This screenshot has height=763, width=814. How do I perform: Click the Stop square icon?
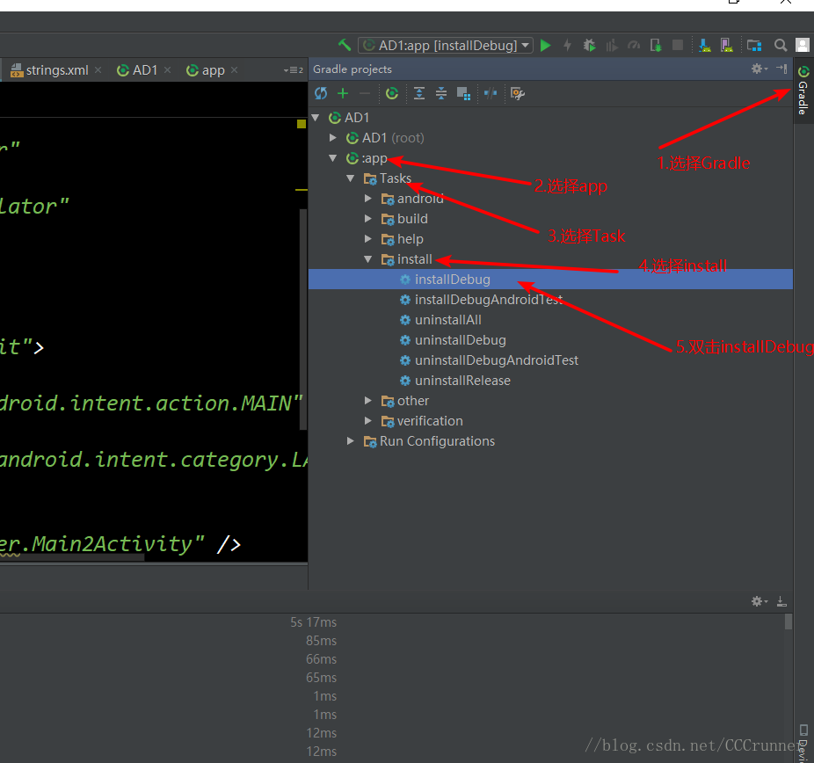coord(678,45)
